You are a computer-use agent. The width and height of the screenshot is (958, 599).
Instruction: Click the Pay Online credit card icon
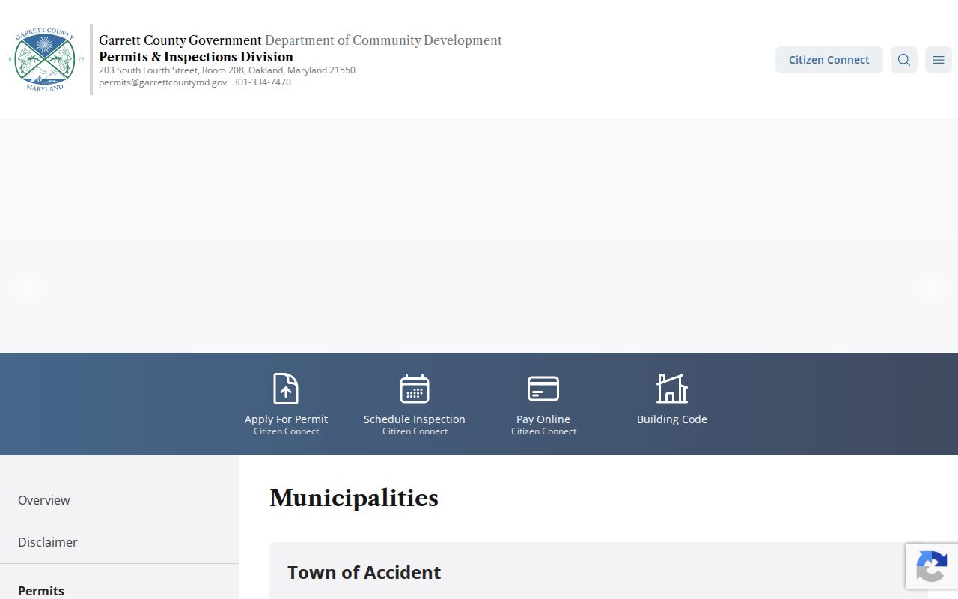[x=543, y=389]
